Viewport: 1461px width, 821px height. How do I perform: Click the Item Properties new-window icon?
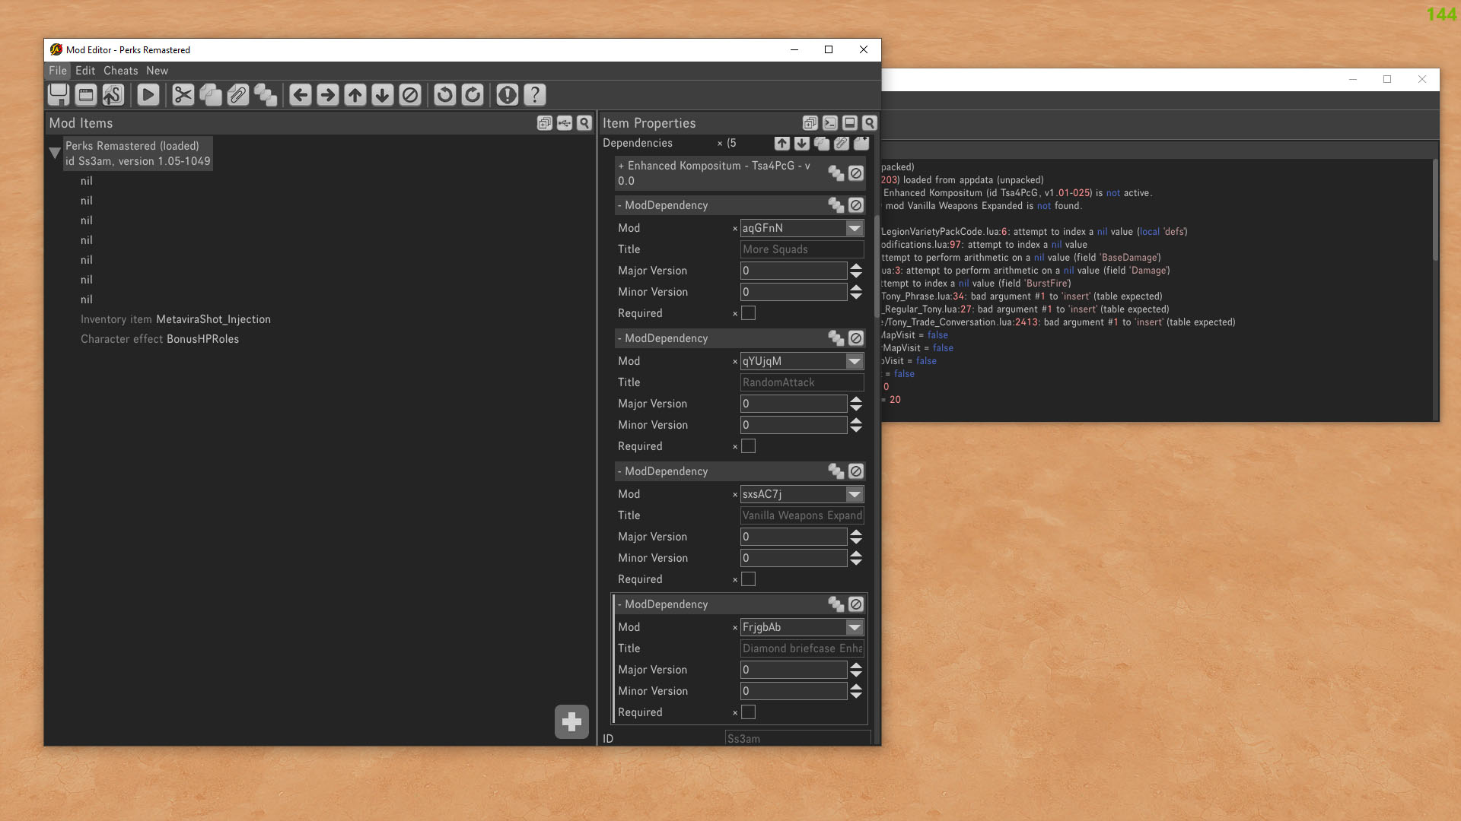pyautogui.click(x=810, y=123)
